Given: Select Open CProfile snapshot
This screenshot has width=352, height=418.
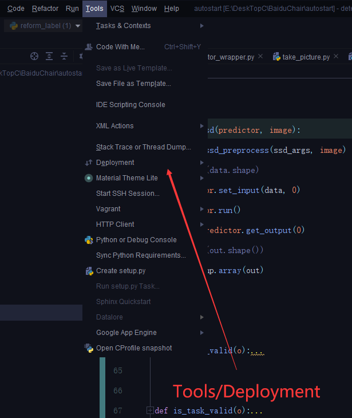Looking at the screenshot, I should [145, 348].
